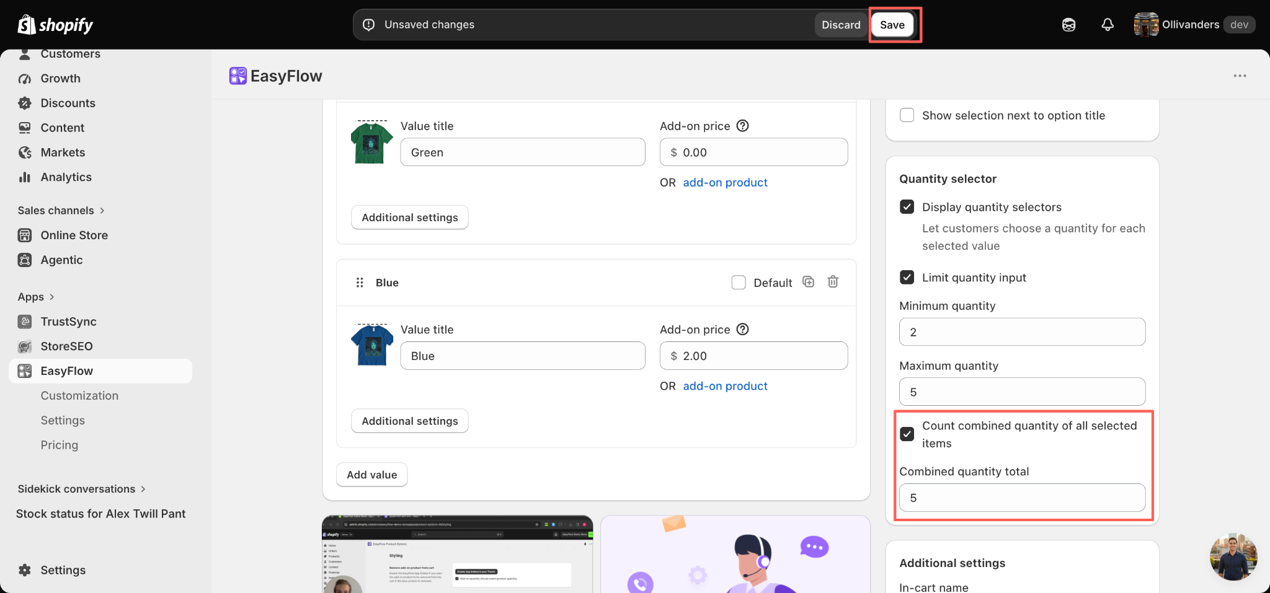
Task: Open the Sidekick assistant icon
Action: tap(1068, 25)
